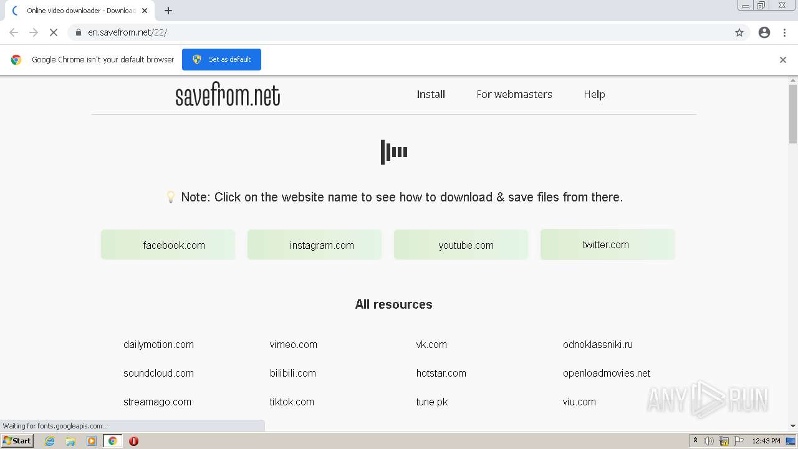Select the twitter.com button

[x=608, y=244]
